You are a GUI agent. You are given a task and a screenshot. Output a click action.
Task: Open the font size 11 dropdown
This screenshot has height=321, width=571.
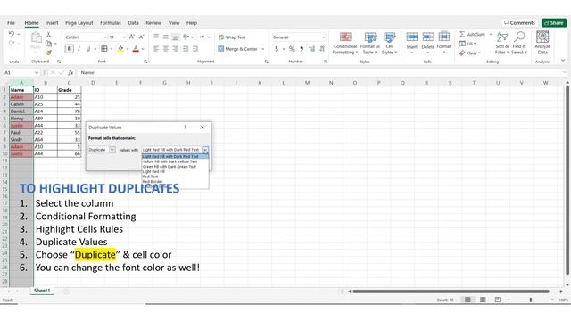(x=124, y=37)
